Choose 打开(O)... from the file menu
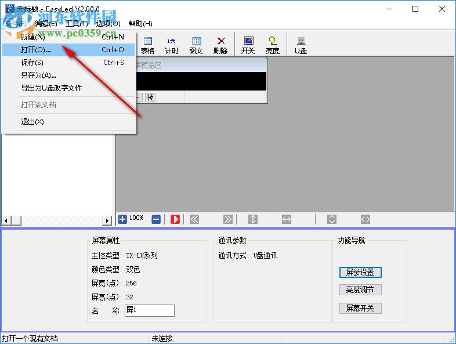This screenshot has width=456, height=344. point(68,50)
